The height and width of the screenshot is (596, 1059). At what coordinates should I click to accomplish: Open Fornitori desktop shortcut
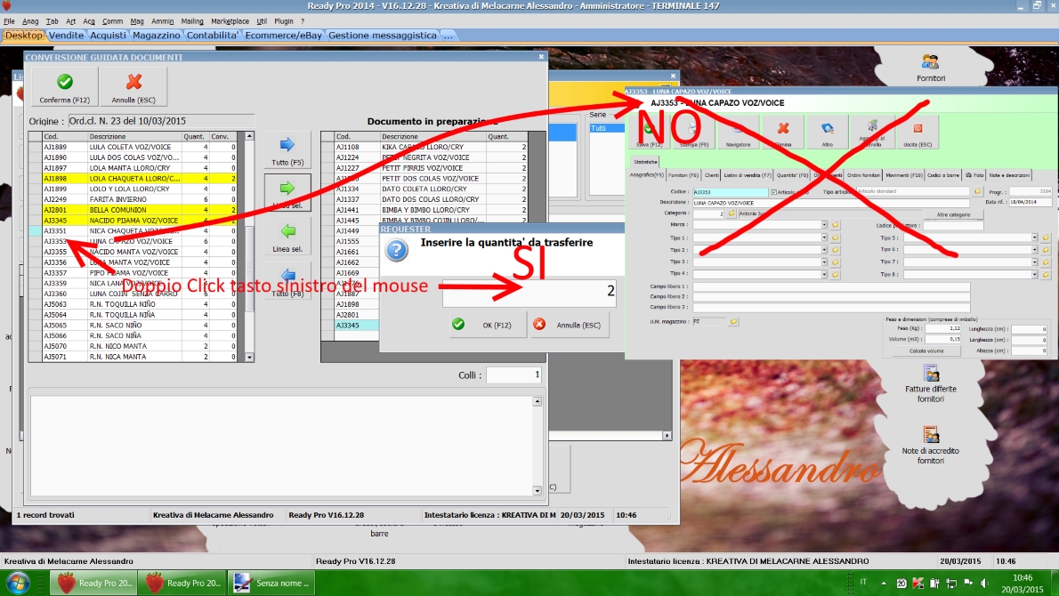(x=931, y=68)
